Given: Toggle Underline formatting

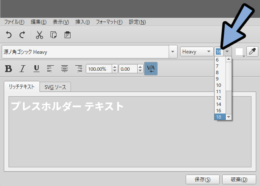Looking at the screenshot, I should [x=36, y=69].
